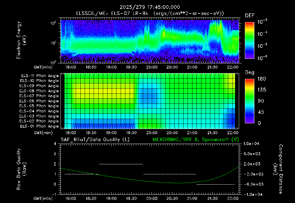
Task: Click the timestamp title 2025/279 17:45:00.000
Action: tap(150, 7)
